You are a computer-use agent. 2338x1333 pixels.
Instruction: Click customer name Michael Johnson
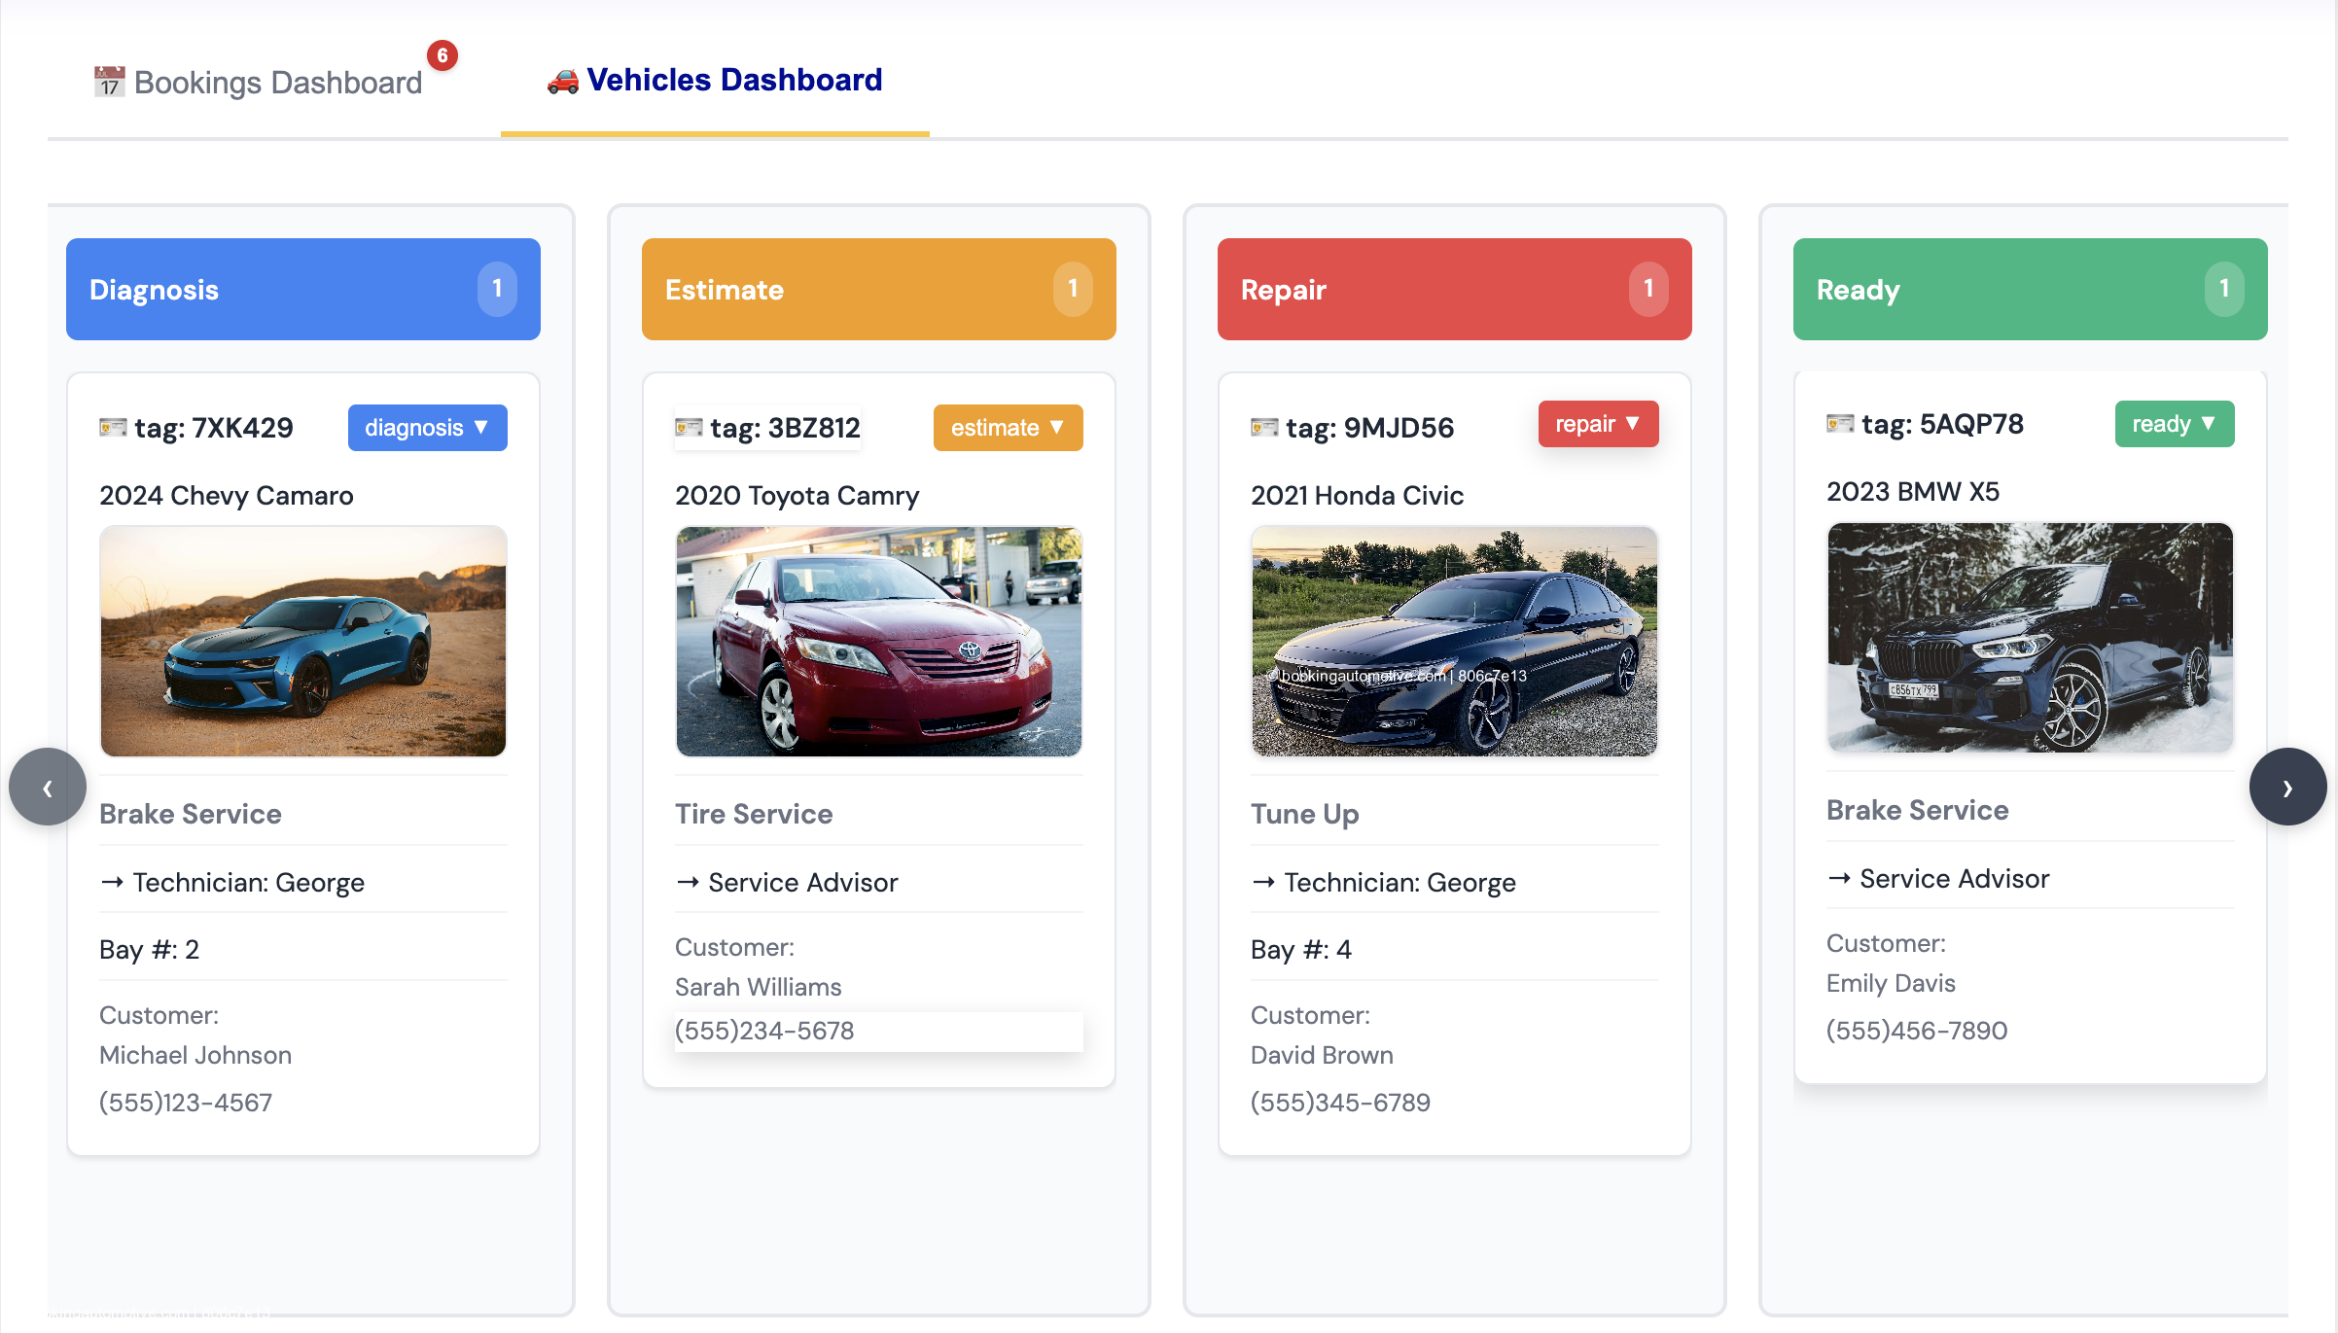click(x=195, y=1055)
